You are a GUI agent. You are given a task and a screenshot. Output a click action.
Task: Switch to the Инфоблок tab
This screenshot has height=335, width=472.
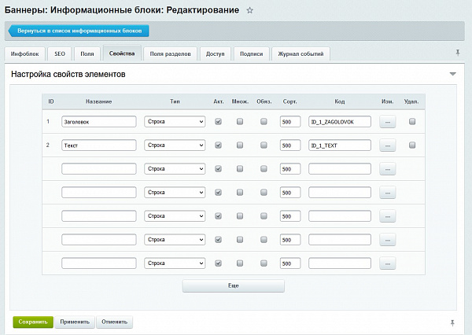tap(24, 54)
